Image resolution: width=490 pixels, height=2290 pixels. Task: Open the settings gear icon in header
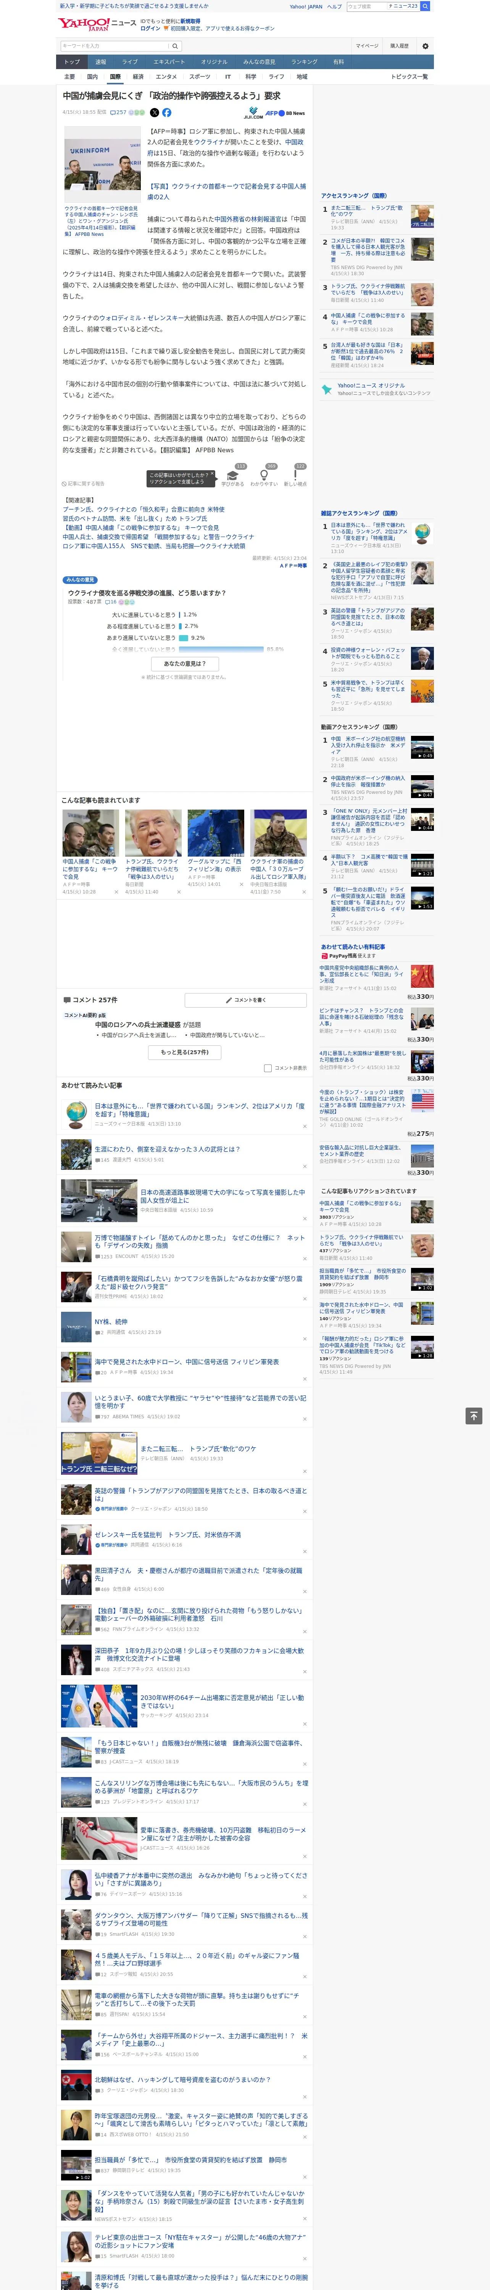[x=425, y=46]
